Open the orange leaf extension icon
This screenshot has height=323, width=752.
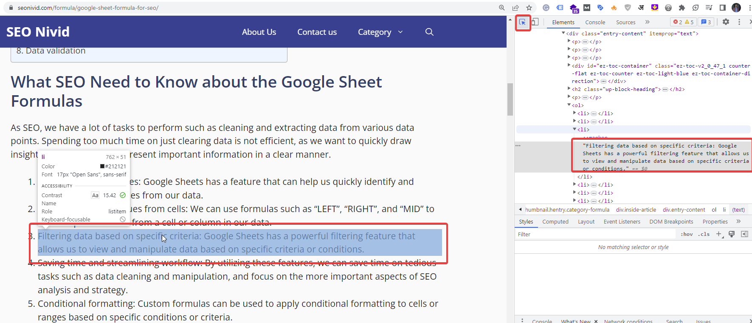tap(614, 8)
